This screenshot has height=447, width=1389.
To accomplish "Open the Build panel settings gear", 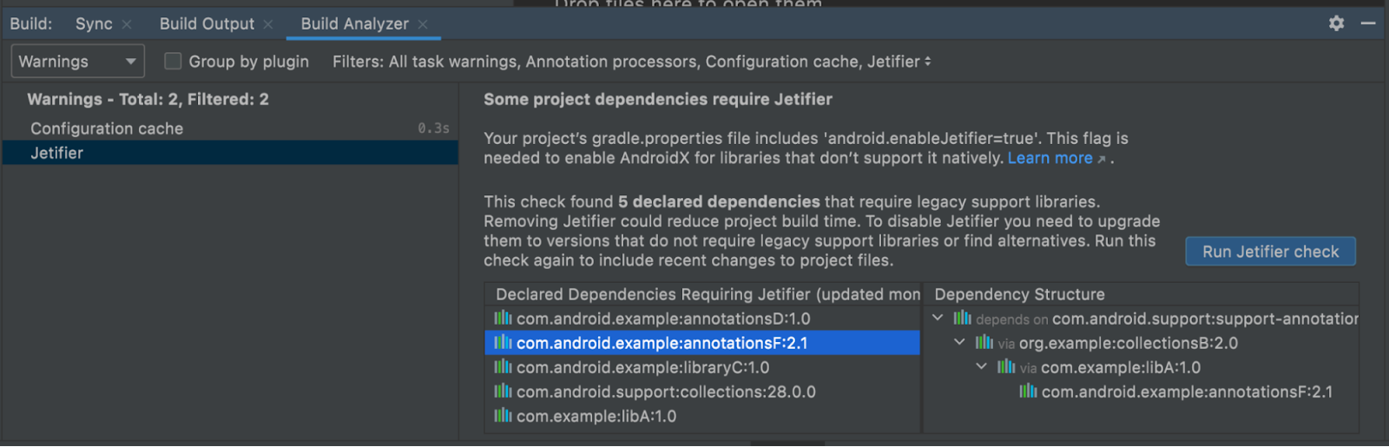I will pyautogui.click(x=1336, y=23).
